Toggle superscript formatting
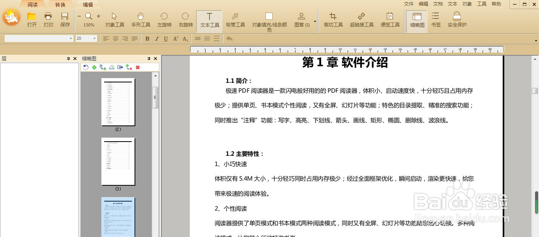Viewport: 539px width, 237px height. (x=176, y=39)
